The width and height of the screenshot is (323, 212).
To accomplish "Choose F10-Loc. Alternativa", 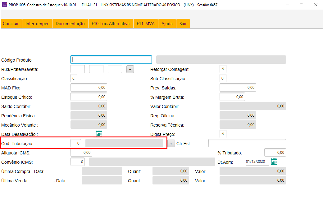I will point(111,24).
